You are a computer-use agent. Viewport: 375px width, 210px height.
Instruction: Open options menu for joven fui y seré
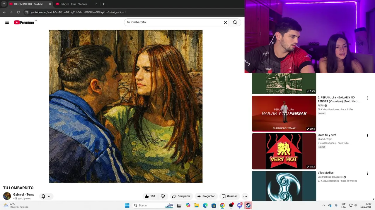[x=367, y=136]
